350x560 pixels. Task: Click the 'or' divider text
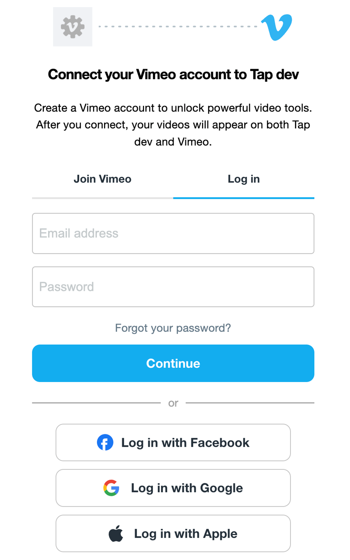(173, 403)
